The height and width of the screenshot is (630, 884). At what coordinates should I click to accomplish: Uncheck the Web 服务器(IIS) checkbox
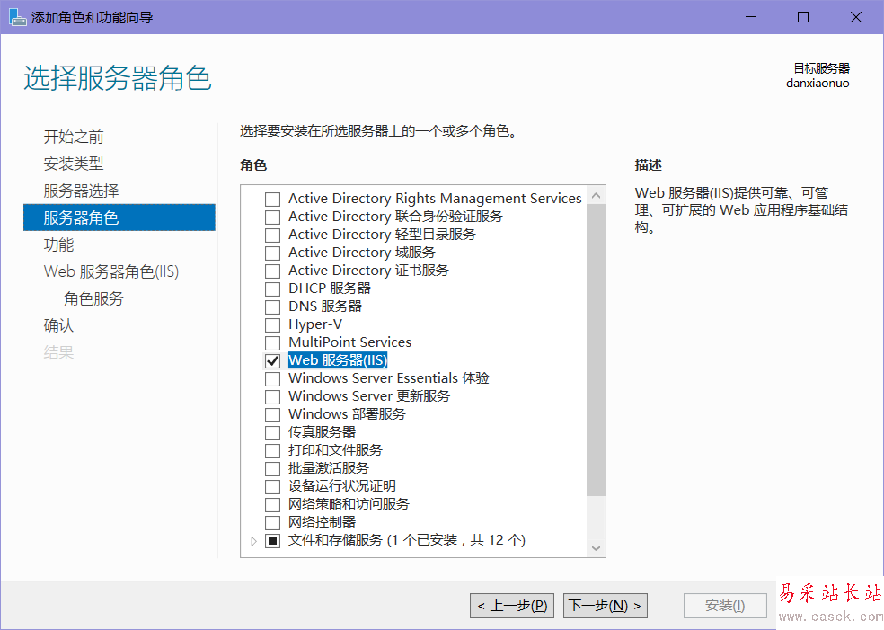coord(272,361)
